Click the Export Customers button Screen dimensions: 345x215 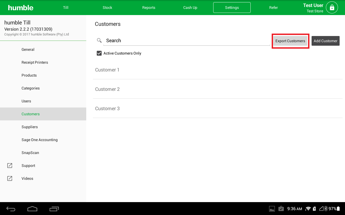[x=290, y=41]
